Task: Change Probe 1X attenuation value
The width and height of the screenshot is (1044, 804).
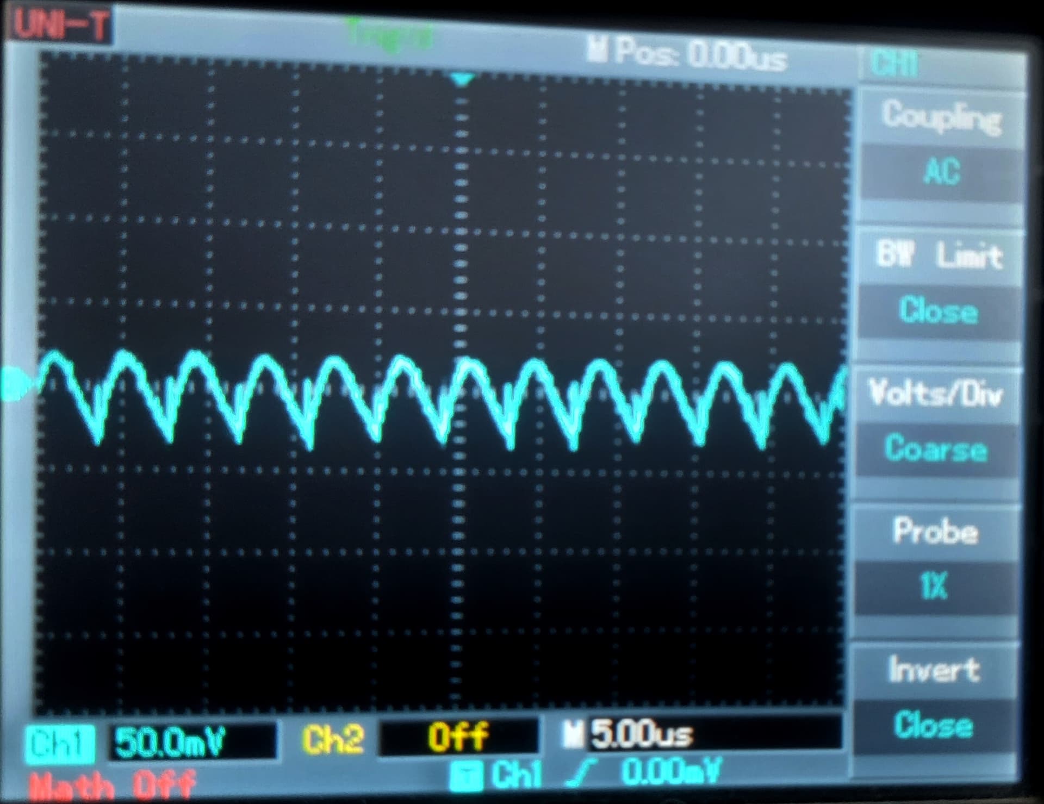Action: tap(934, 587)
